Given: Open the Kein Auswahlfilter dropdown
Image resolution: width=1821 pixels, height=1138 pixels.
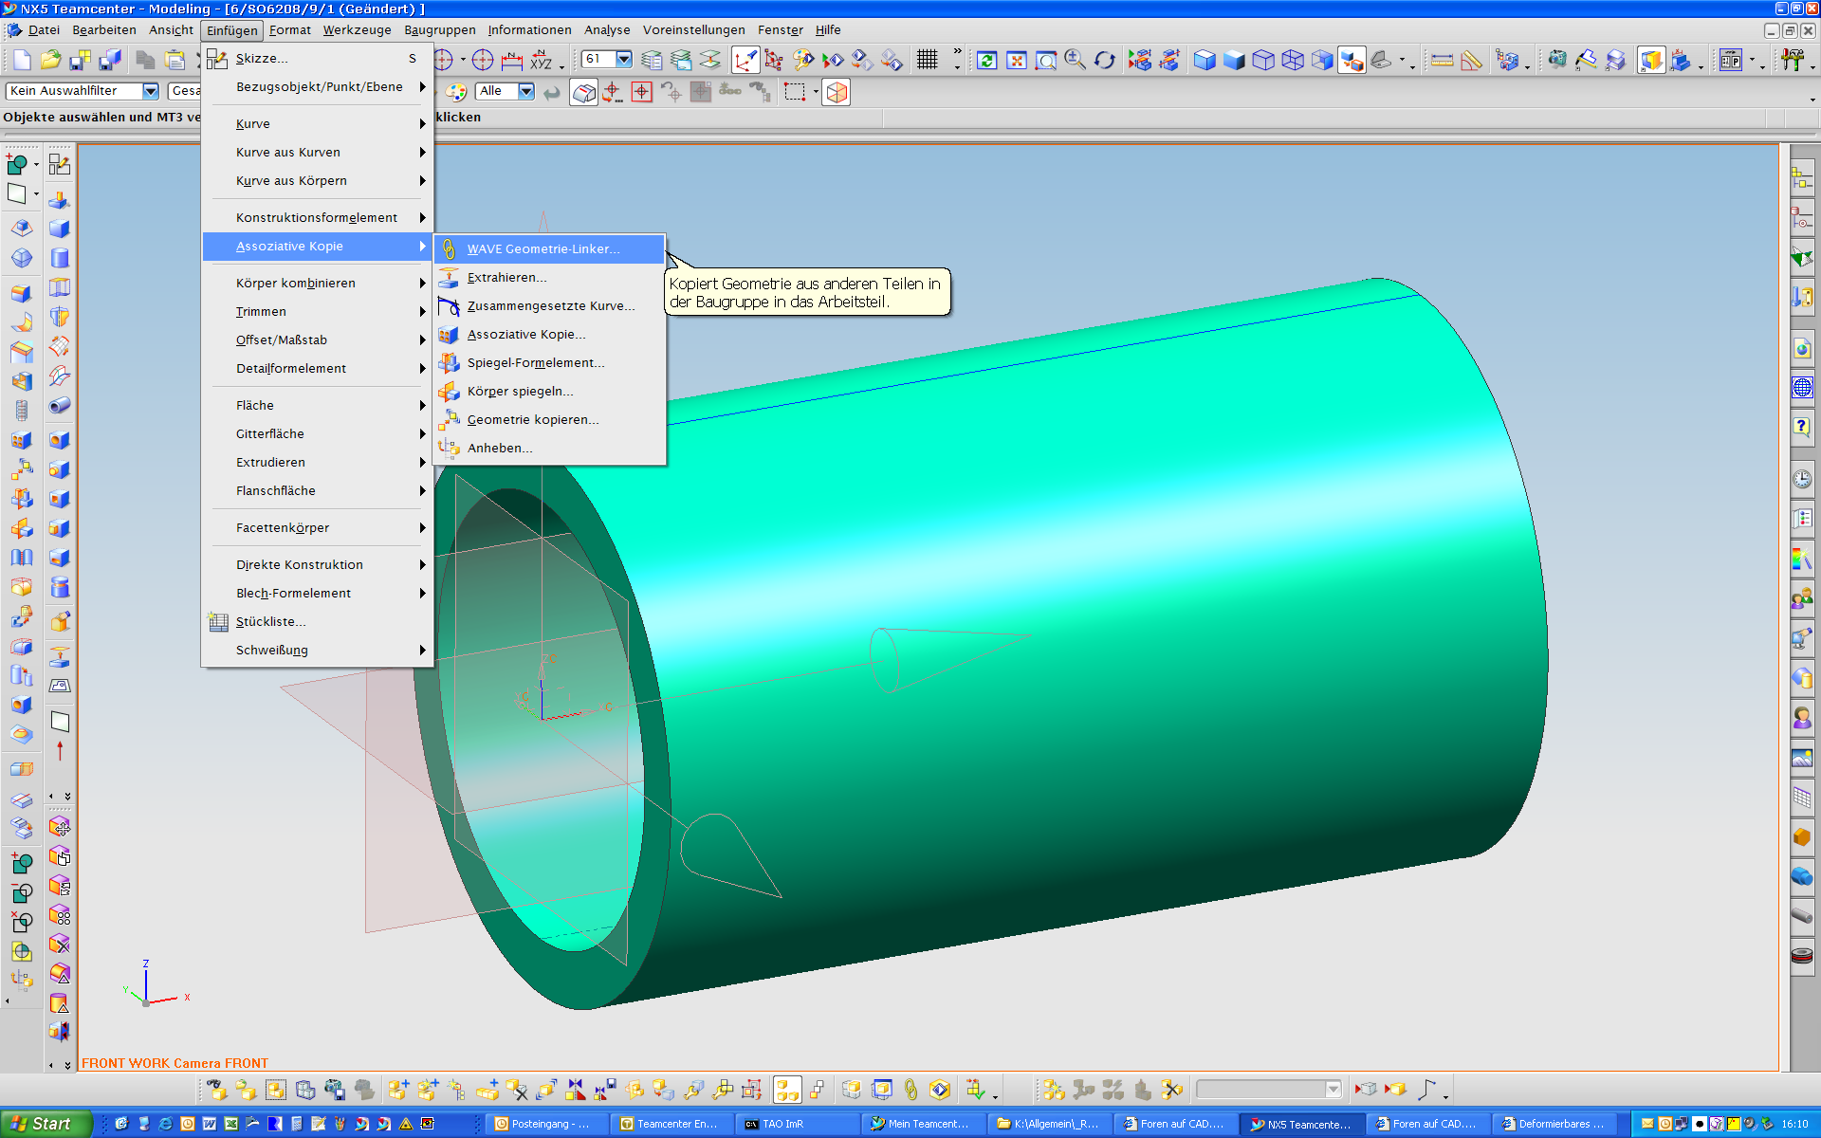Looking at the screenshot, I should (150, 91).
